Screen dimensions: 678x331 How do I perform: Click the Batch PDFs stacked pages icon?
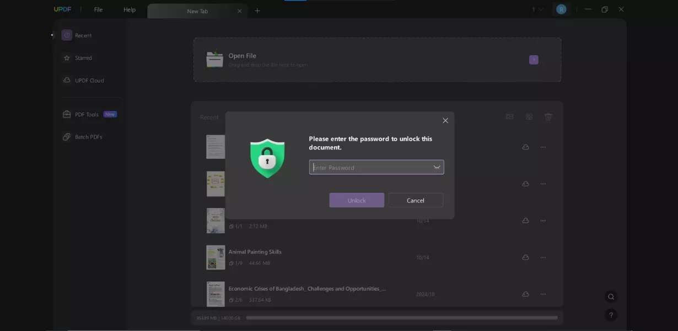[67, 137]
